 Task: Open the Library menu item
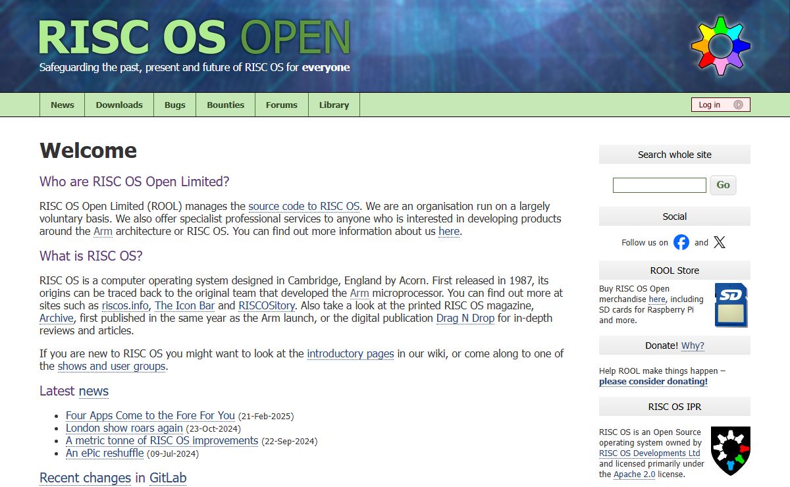334,105
